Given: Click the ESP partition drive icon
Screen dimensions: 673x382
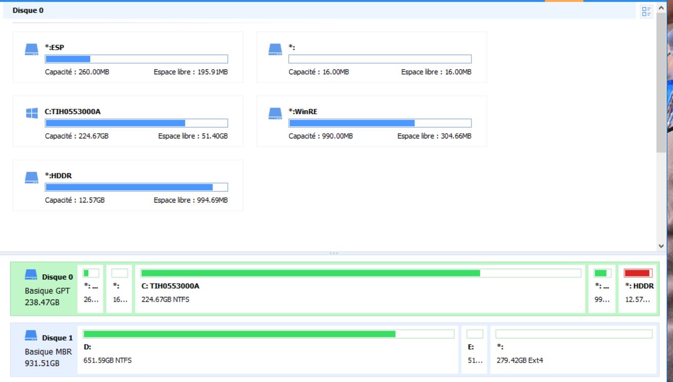Looking at the screenshot, I should (32, 50).
